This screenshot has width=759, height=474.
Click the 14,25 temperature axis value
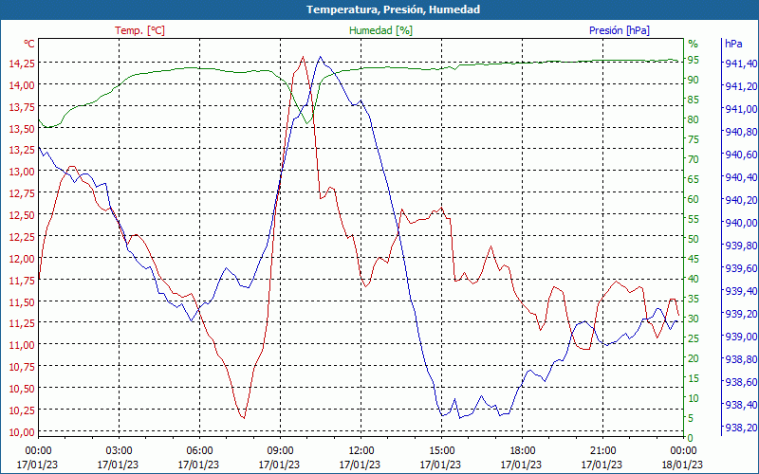22,63
